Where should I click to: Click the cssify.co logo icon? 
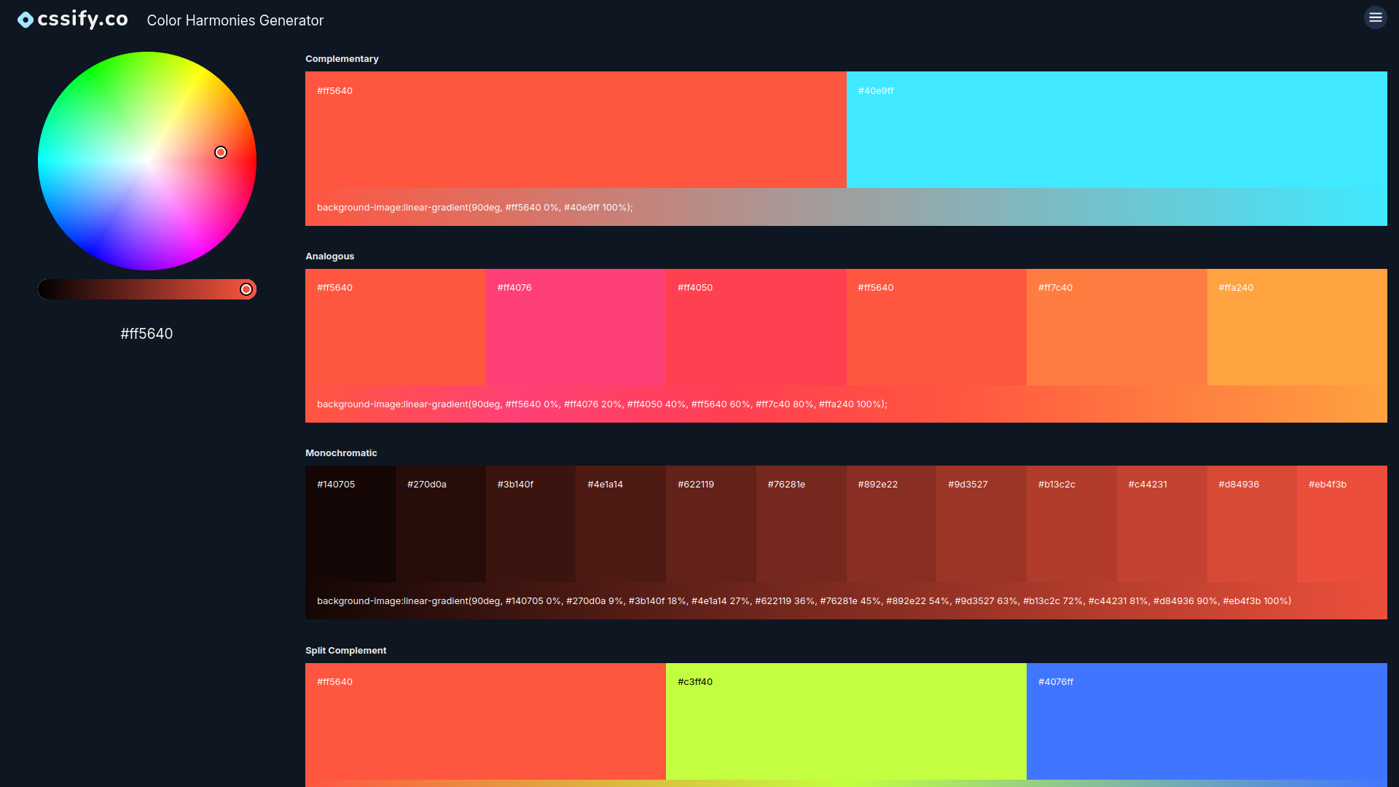(24, 18)
